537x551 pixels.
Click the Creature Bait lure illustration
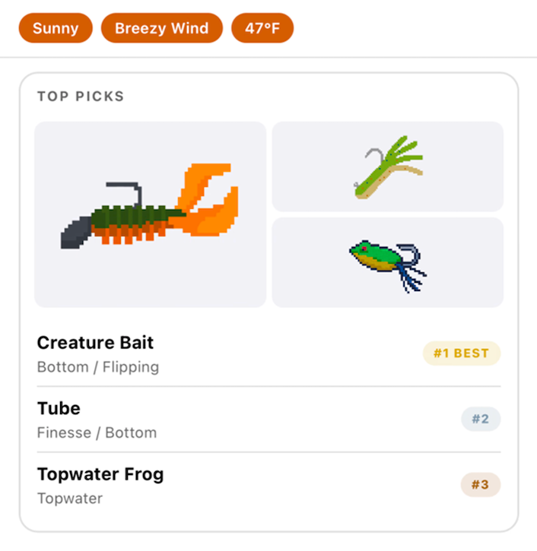pos(150,214)
